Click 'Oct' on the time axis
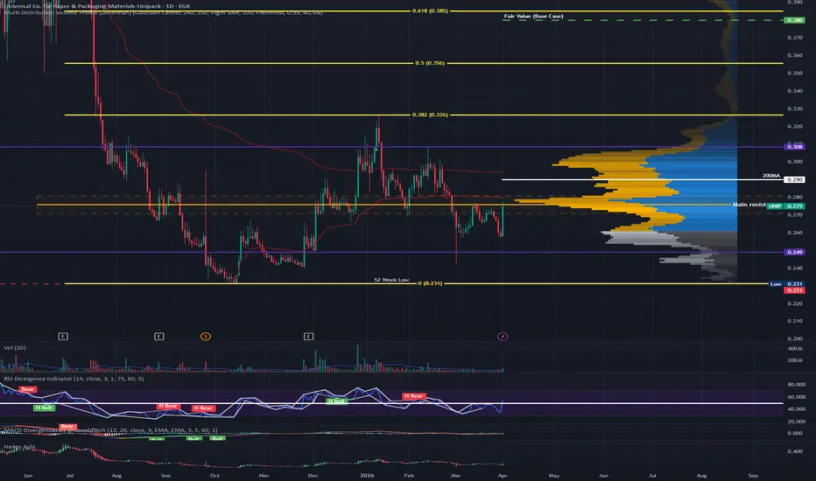The image size is (816, 481). pyautogui.click(x=215, y=475)
